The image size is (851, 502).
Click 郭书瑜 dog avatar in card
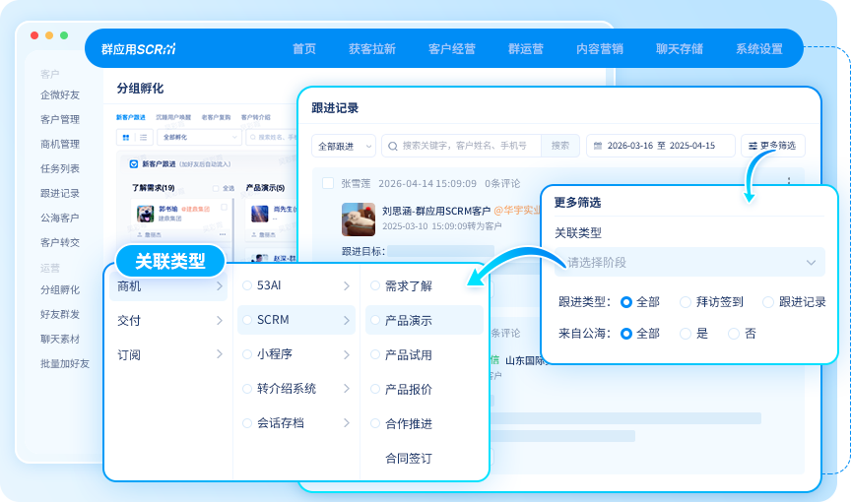tap(145, 214)
